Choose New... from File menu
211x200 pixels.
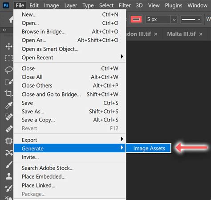tap(70, 15)
